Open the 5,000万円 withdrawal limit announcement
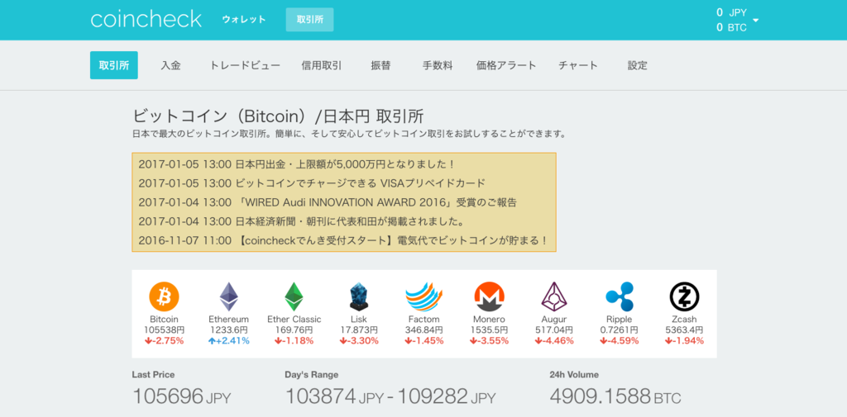The height and width of the screenshot is (417, 847). tap(297, 164)
